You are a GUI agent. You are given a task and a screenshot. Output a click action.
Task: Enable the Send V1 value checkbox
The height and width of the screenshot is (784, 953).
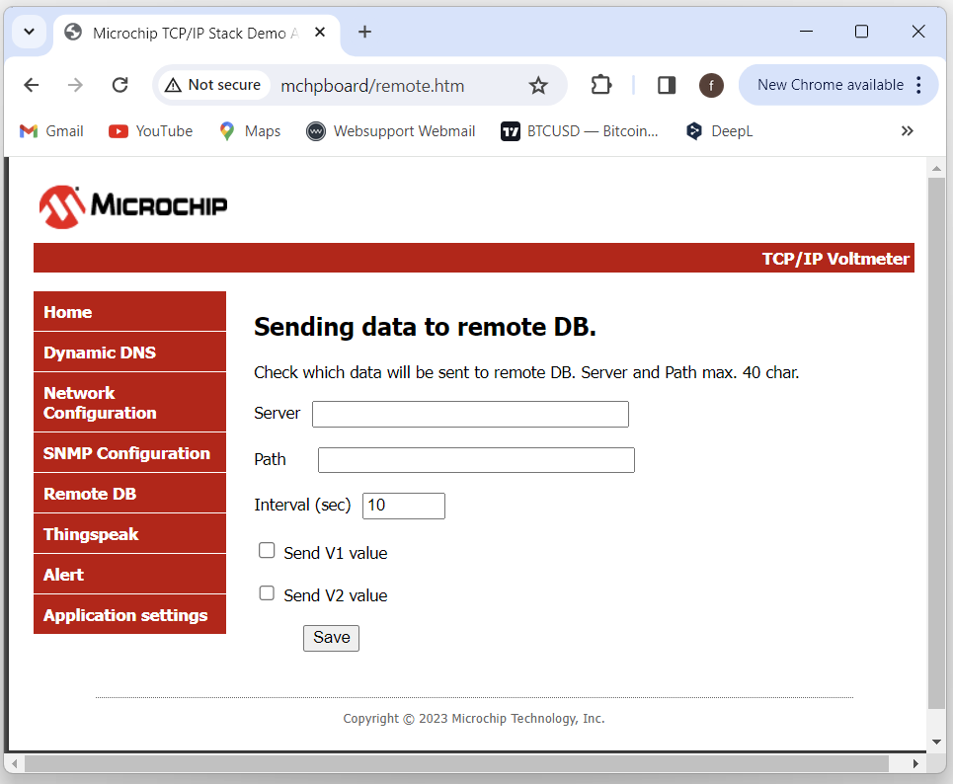[267, 551]
